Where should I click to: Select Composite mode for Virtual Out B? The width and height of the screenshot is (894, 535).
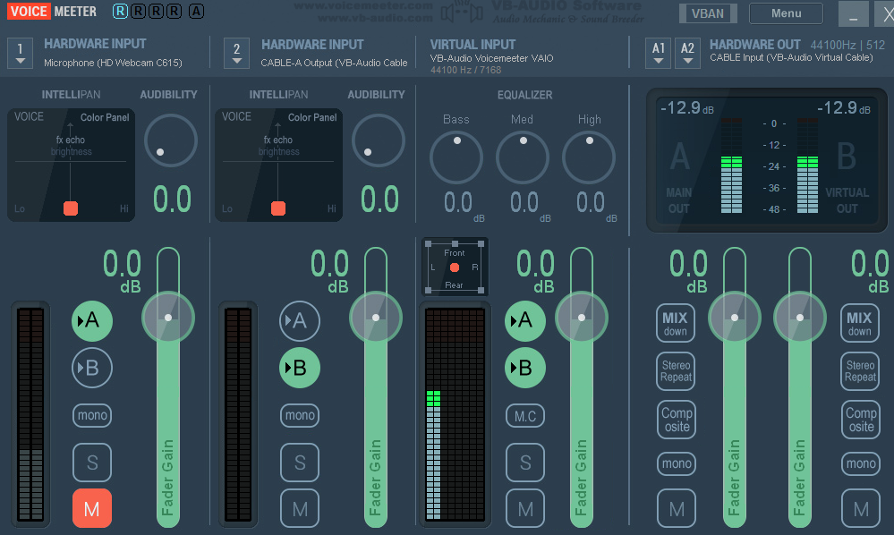[x=860, y=420]
